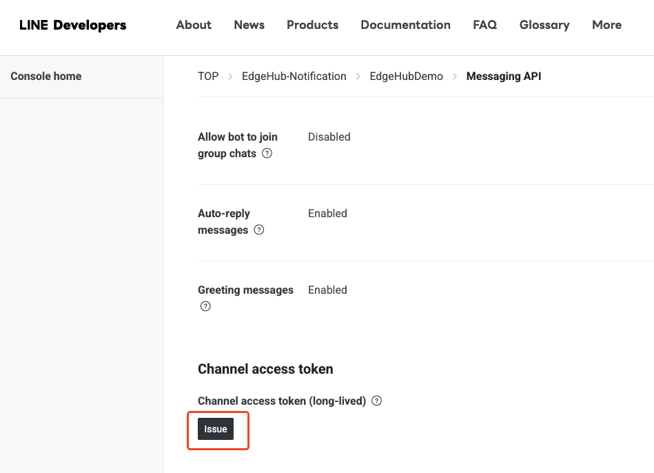Select the Messaging API breadcrumb tab
This screenshot has width=654, height=473.
[504, 76]
